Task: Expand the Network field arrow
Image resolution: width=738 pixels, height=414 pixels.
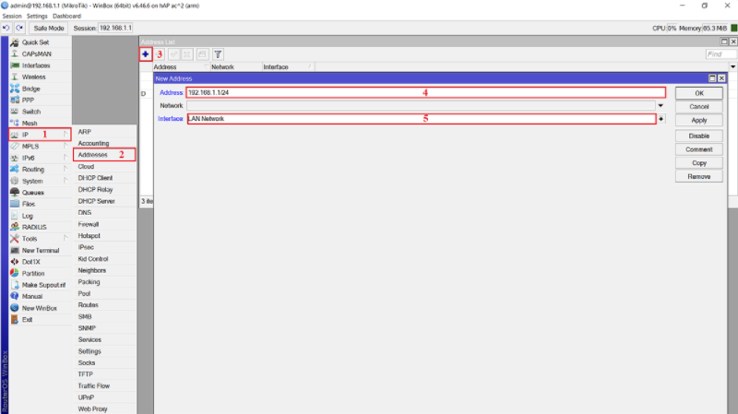Action: pyautogui.click(x=661, y=106)
